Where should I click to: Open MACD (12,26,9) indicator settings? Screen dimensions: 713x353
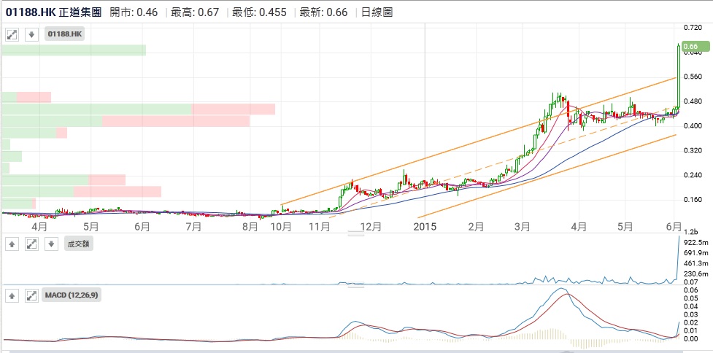click(x=72, y=295)
